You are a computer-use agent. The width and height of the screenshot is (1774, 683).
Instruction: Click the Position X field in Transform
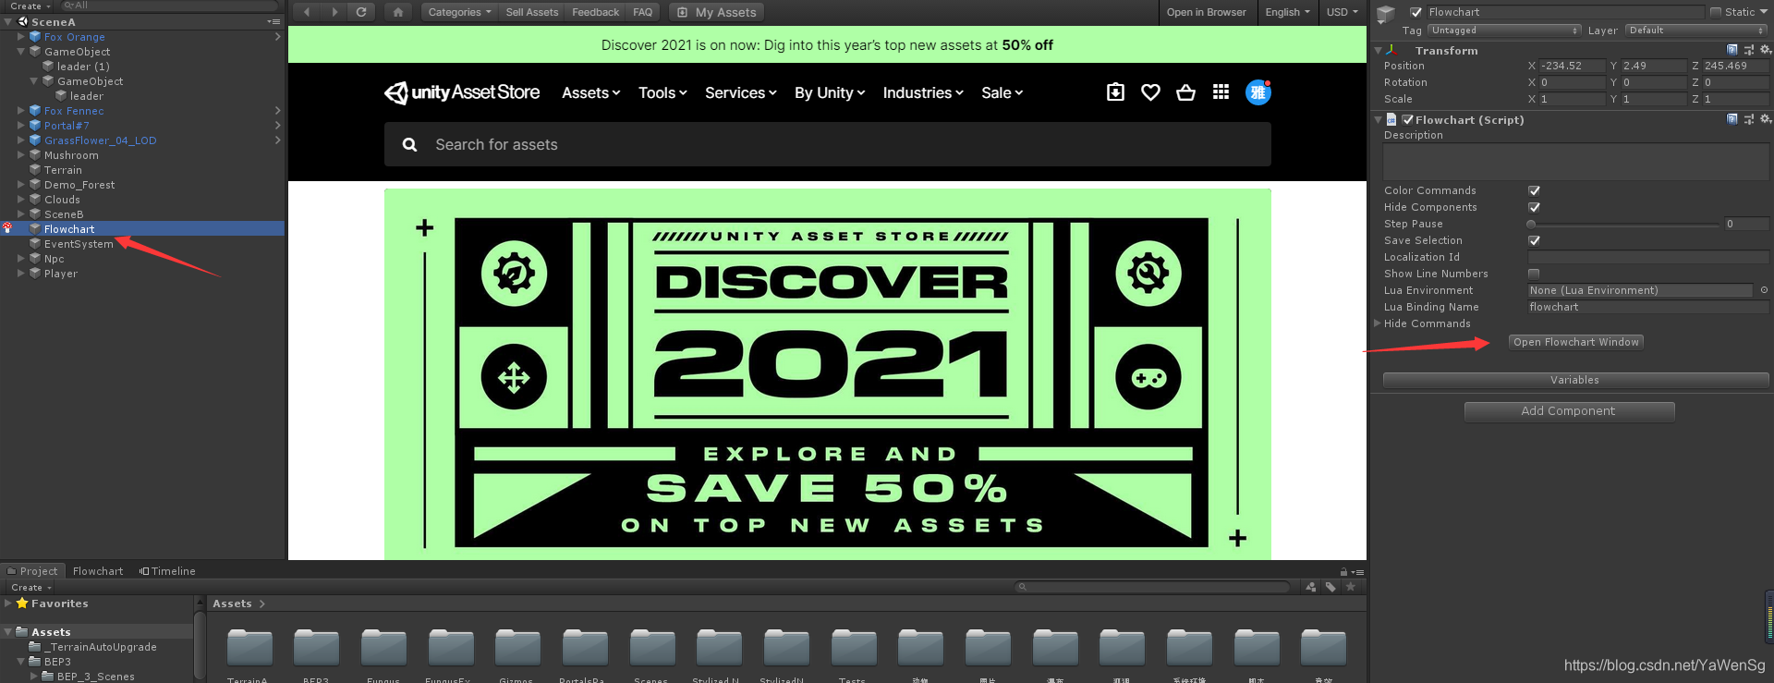[1572, 66]
